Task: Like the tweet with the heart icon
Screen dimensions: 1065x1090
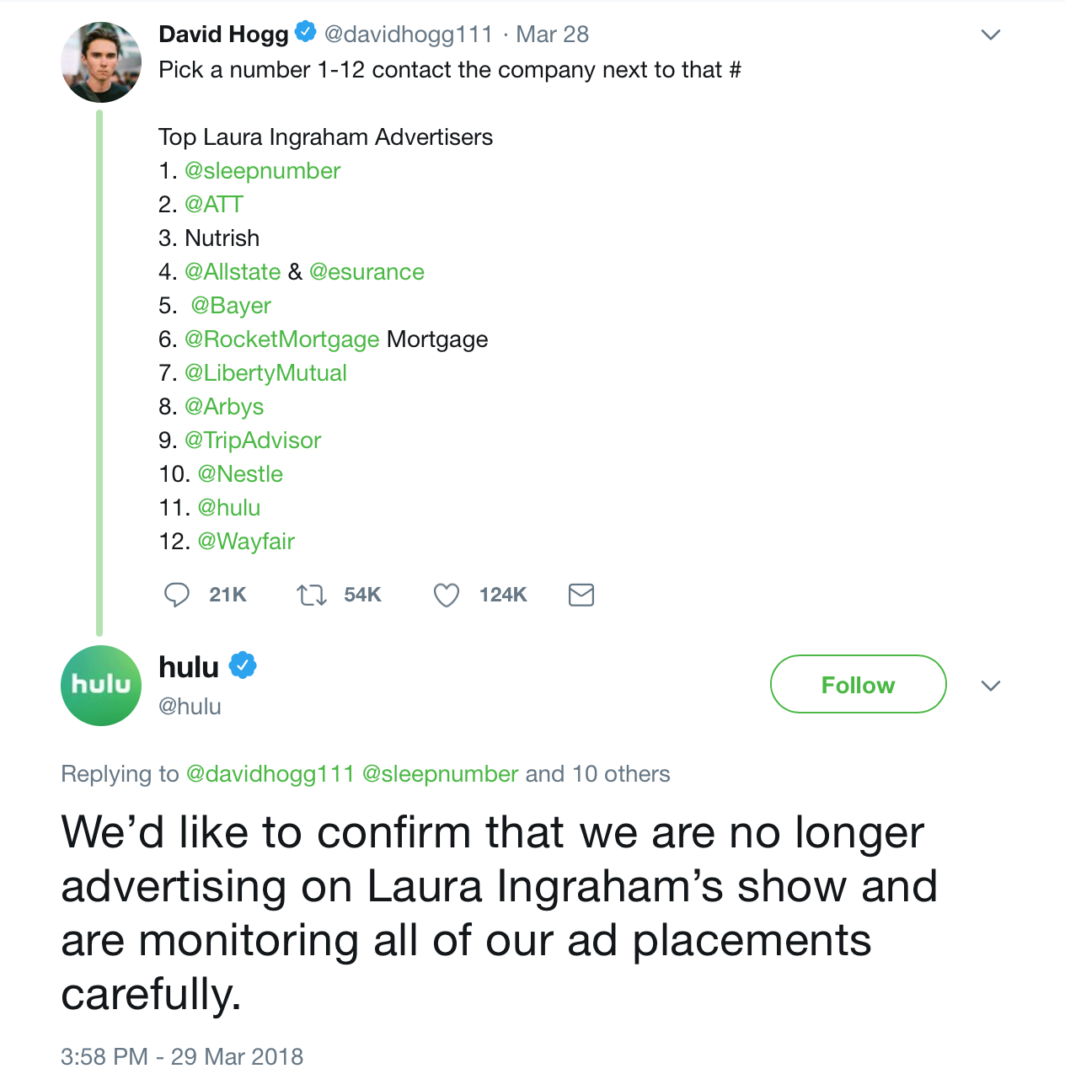Action: pyautogui.click(x=446, y=596)
